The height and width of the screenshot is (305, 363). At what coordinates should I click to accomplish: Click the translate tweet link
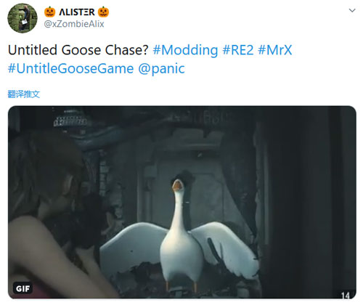[x=23, y=94]
